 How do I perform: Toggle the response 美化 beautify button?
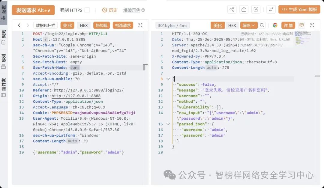point(217,25)
